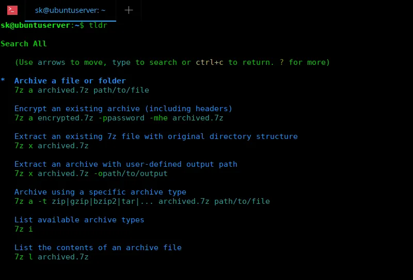Image resolution: width=413 pixels, height=280 pixels.
Task: Click the 7z a archived.7z path/to/file command
Action: click(82, 90)
